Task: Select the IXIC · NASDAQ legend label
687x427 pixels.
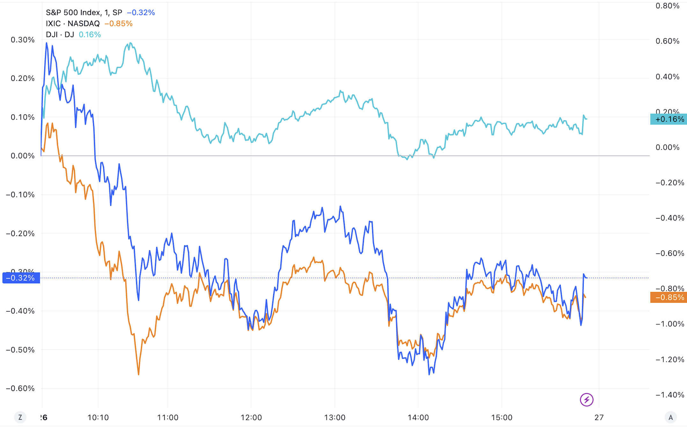Action: (x=73, y=24)
